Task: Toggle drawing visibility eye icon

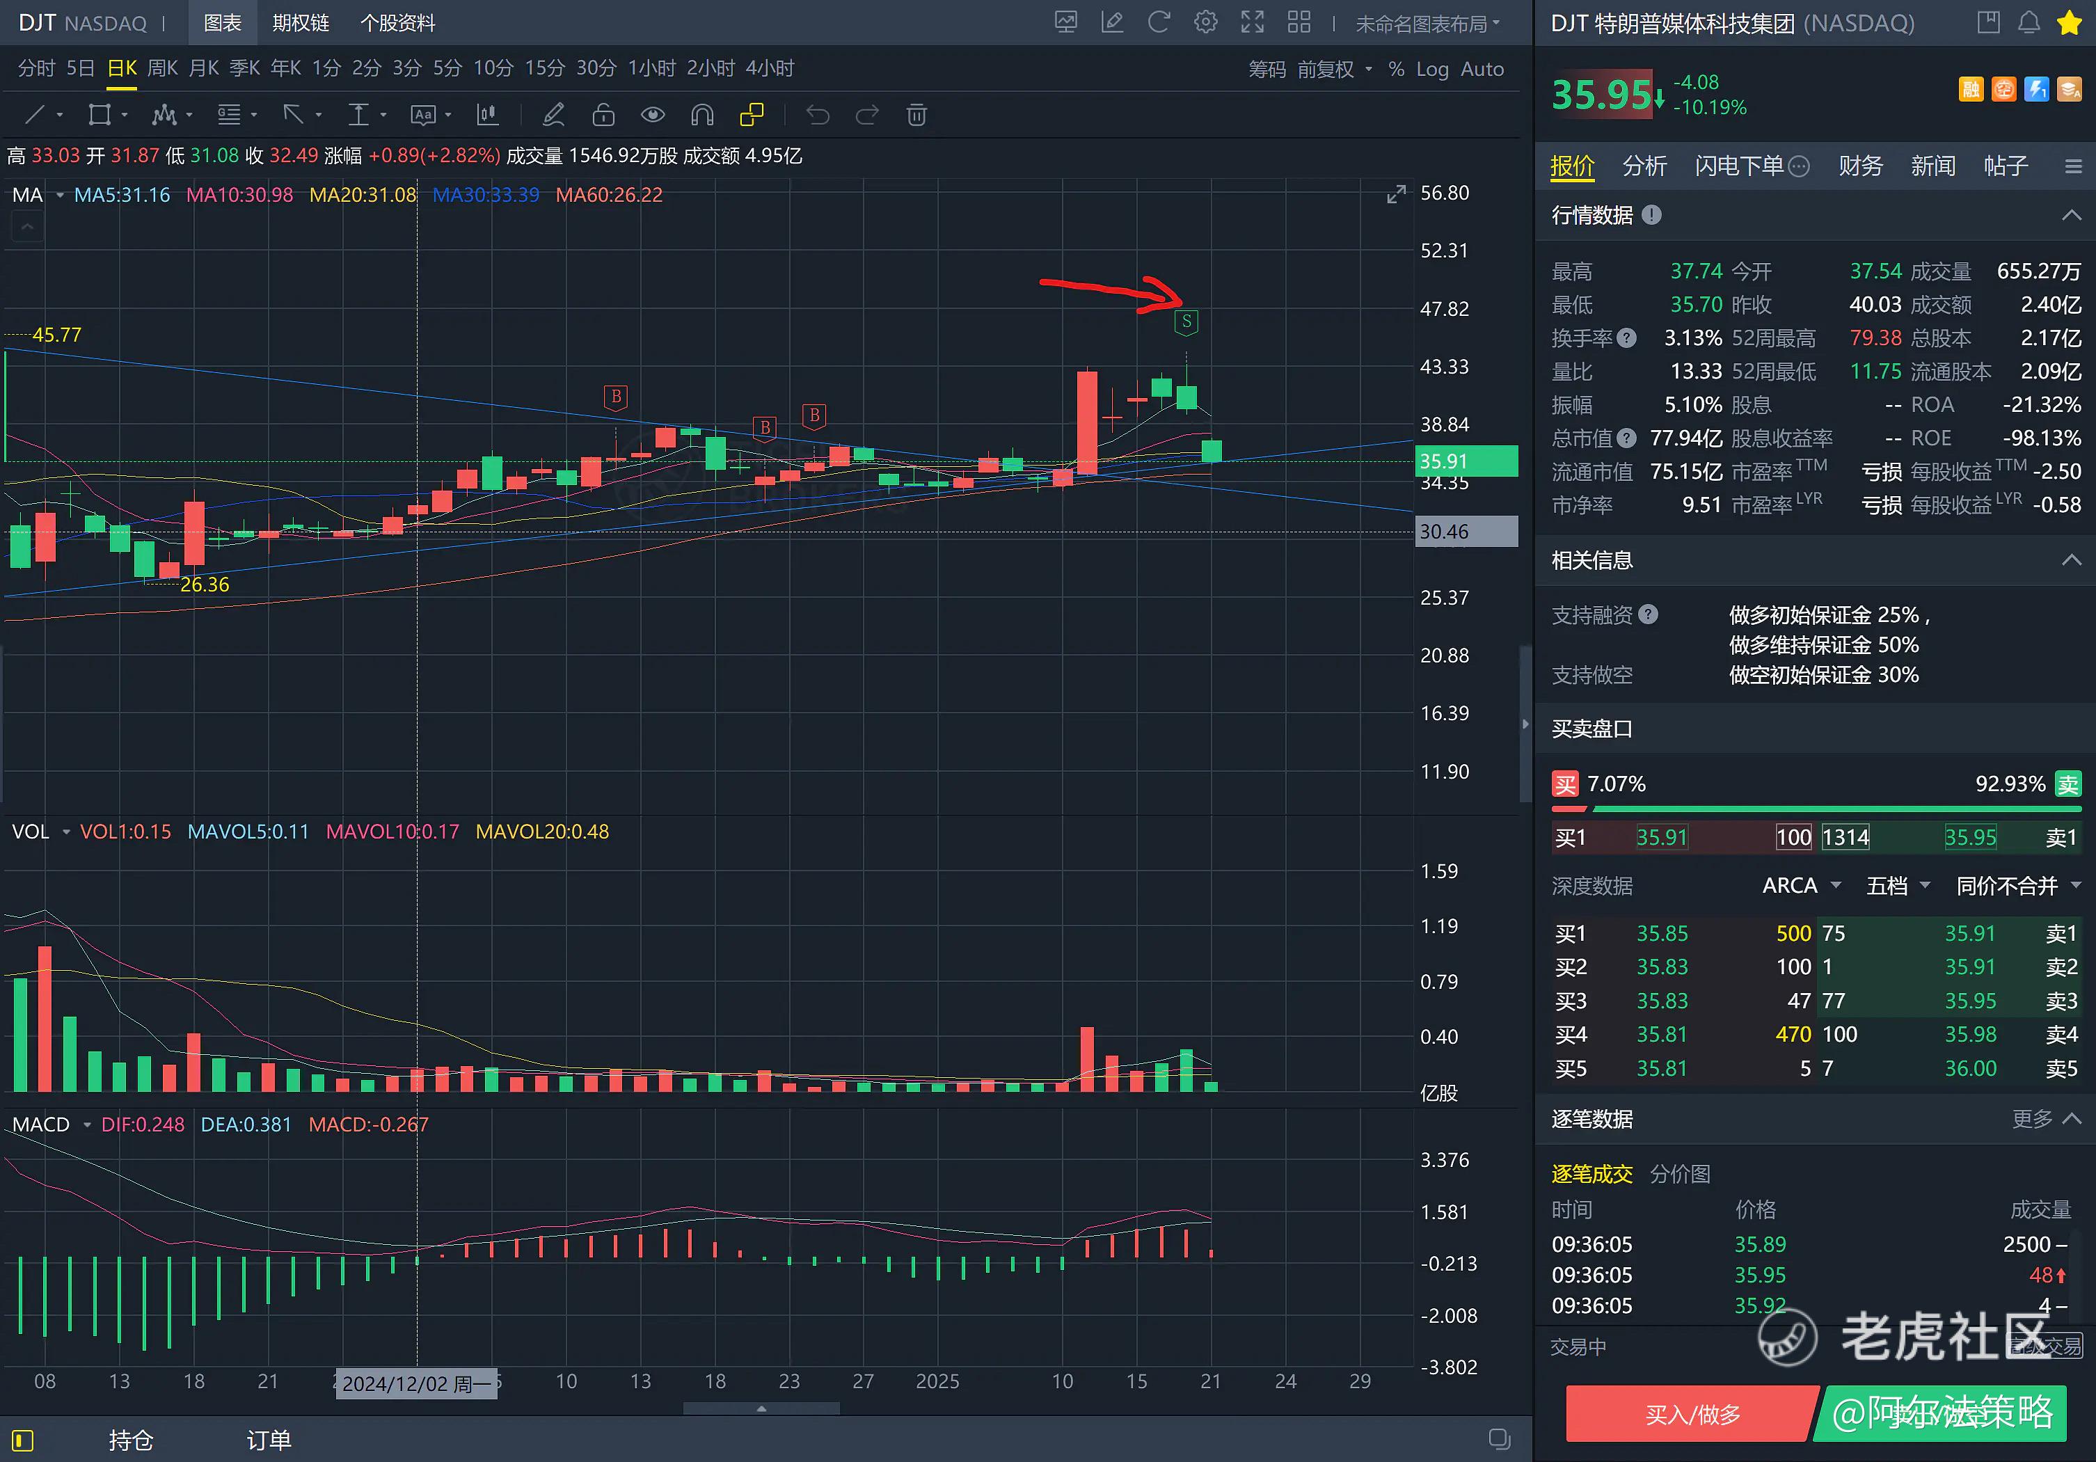Action: click(653, 115)
